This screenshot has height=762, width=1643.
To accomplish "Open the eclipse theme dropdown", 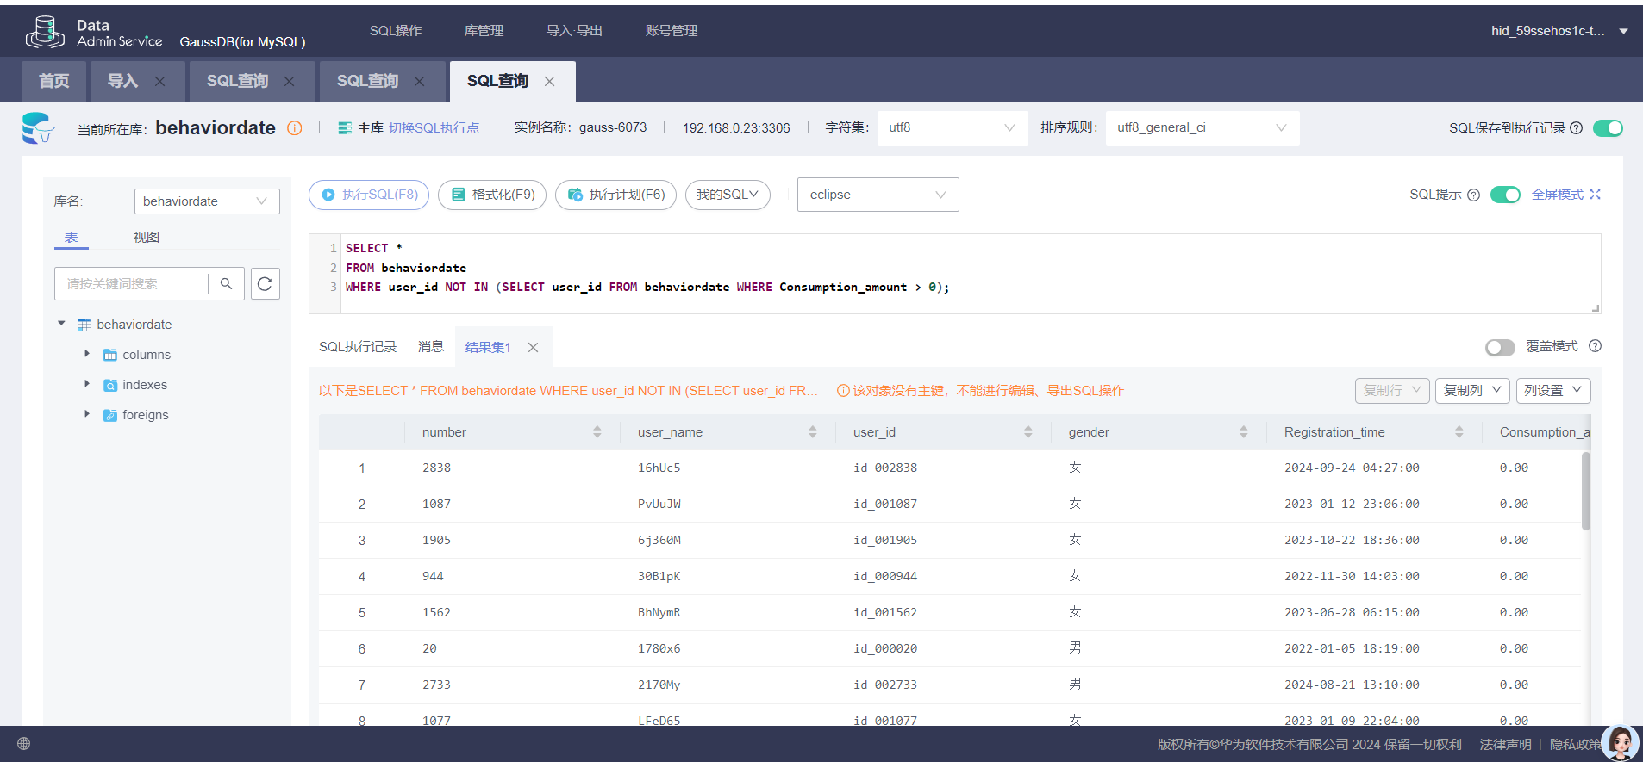I will (878, 195).
